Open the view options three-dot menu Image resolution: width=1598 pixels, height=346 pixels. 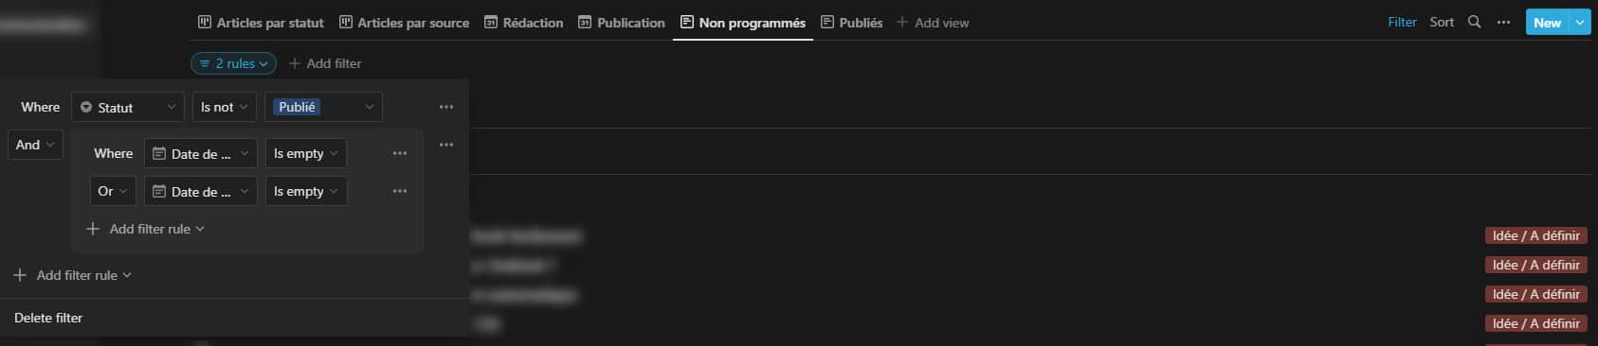point(1503,22)
